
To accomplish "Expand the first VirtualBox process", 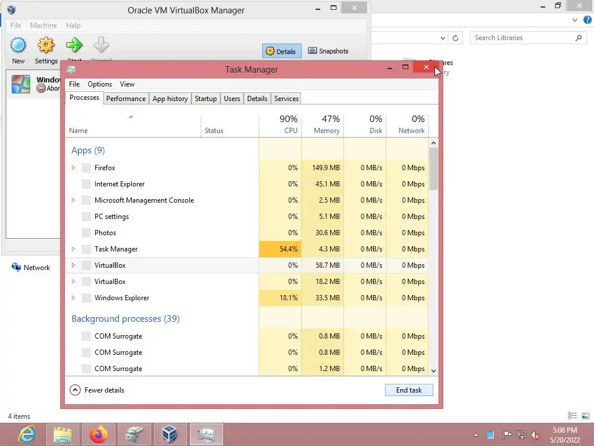I will pos(74,265).
